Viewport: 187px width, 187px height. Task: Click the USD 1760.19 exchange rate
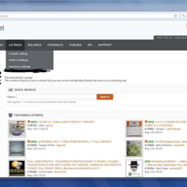click(164, 38)
